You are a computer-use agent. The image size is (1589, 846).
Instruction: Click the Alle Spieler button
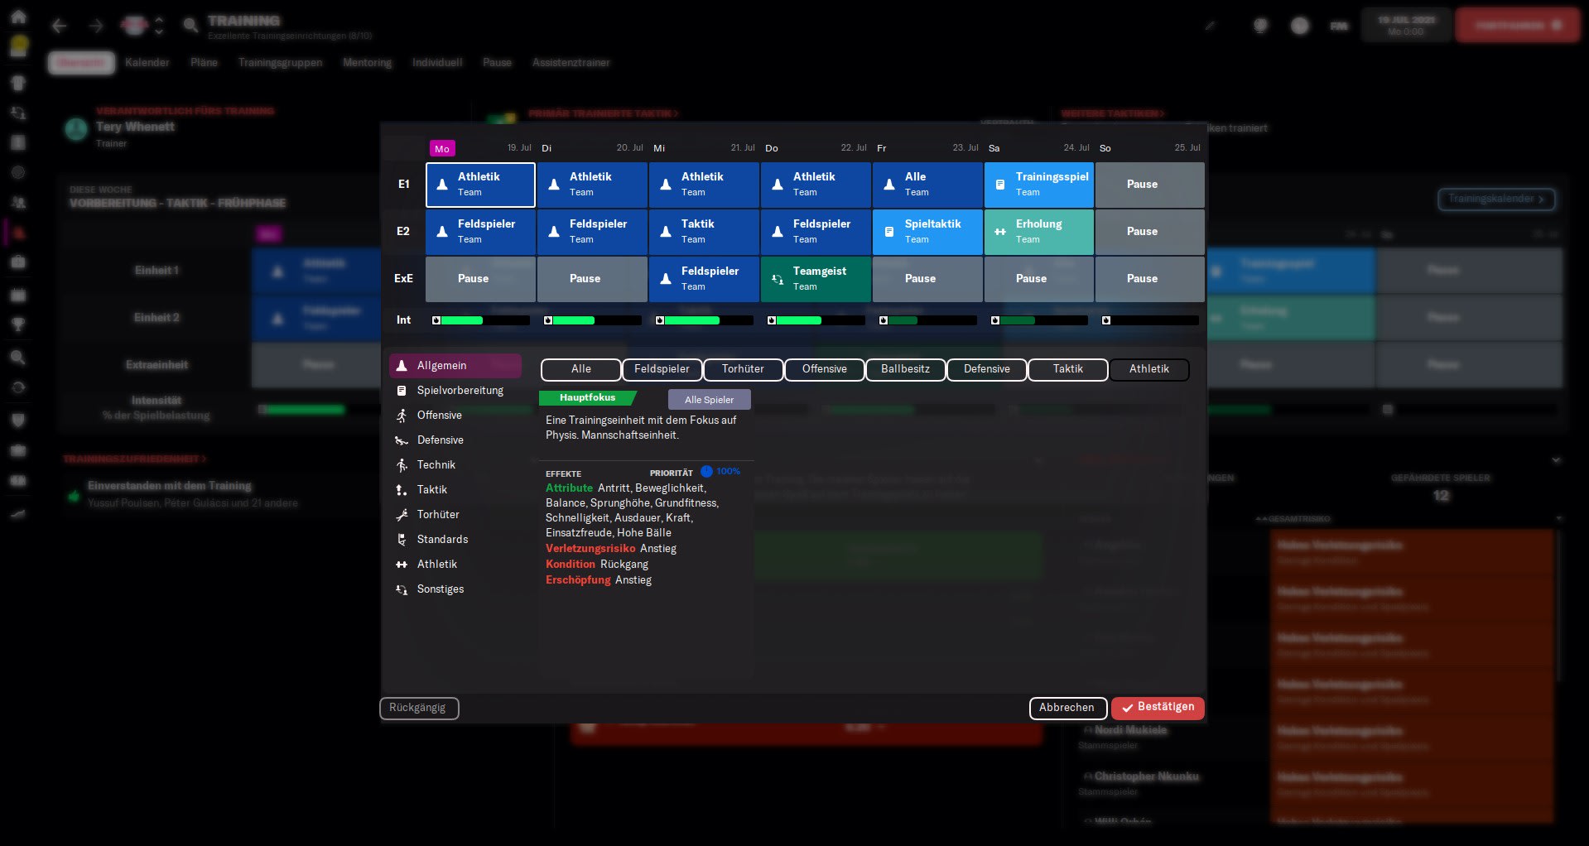(x=709, y=400)
